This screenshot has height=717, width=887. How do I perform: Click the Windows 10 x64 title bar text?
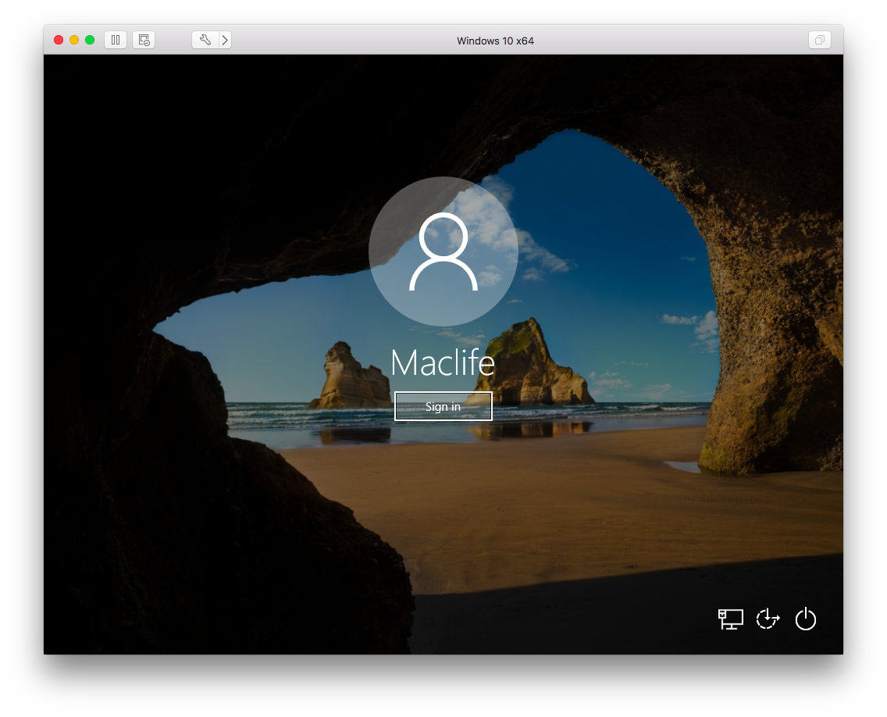tap(494, 40)
